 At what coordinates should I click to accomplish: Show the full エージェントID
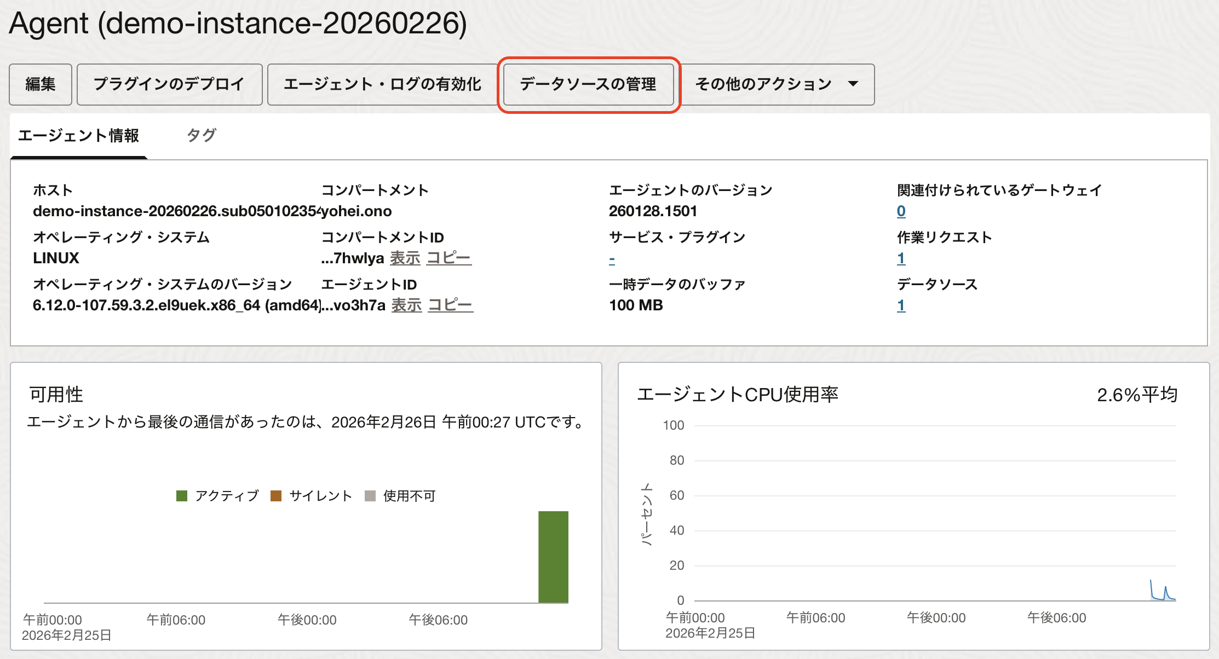coord(406,305)
